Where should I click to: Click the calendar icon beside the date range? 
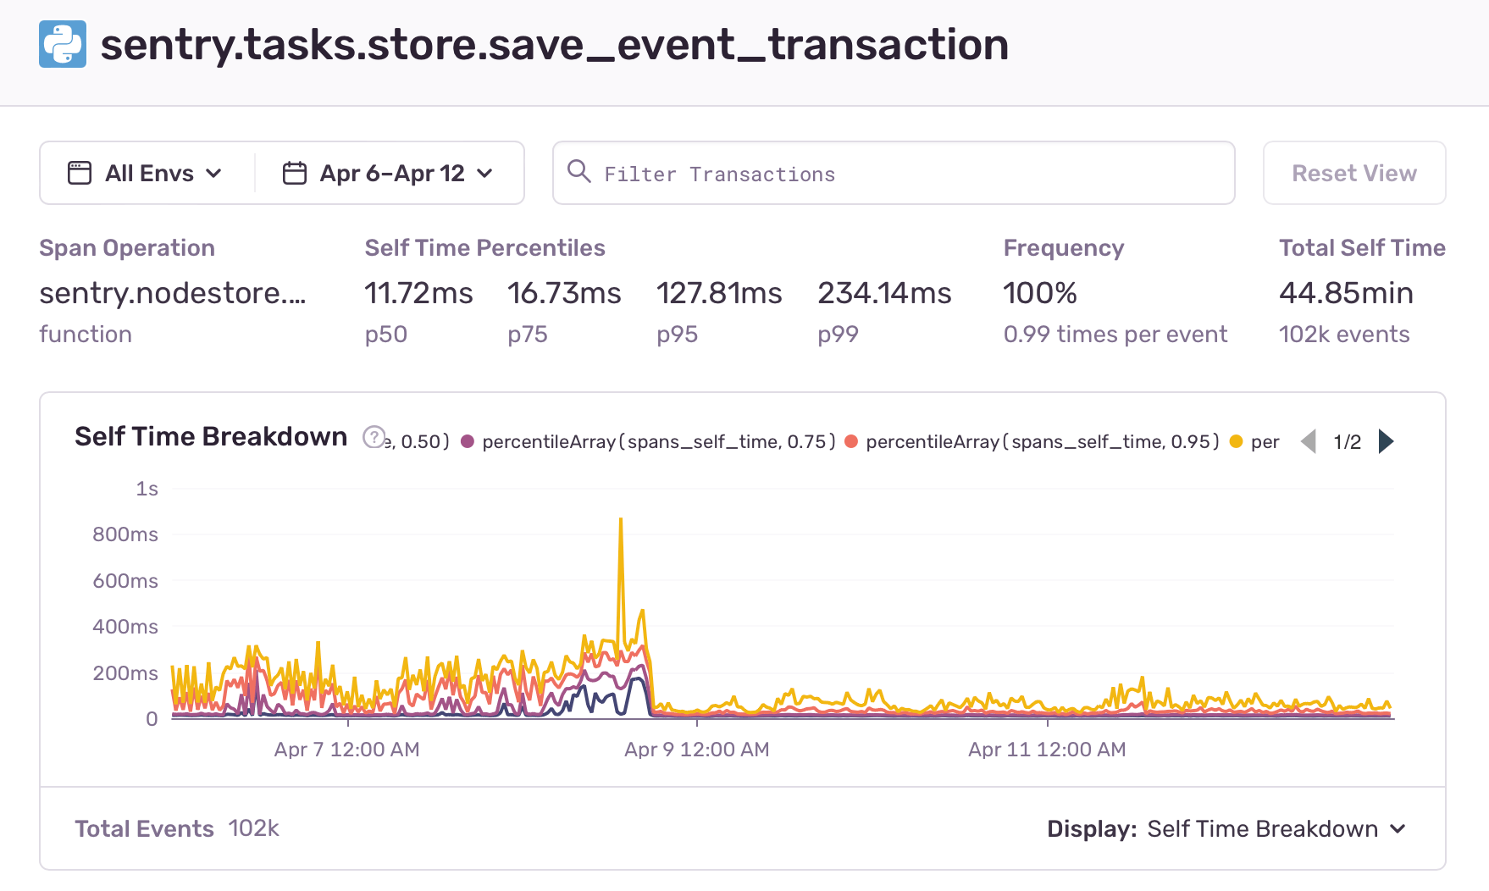[x=294, y=173]
